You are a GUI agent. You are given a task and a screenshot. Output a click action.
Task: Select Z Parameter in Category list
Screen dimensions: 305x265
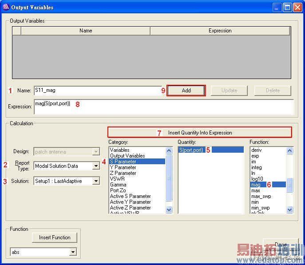[x=137, y=173]
